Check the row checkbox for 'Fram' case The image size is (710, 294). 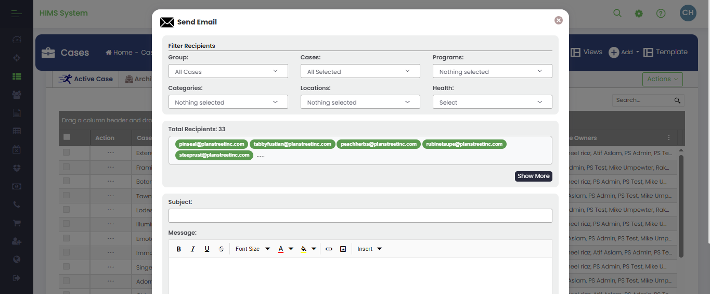[66, 167]
